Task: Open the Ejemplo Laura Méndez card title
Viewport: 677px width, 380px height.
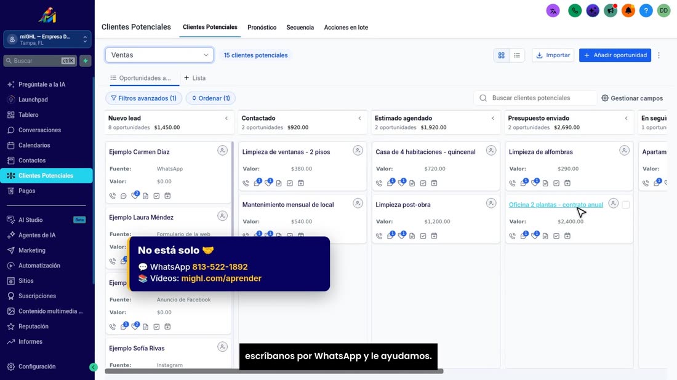Action: click(x=141, y=218)
